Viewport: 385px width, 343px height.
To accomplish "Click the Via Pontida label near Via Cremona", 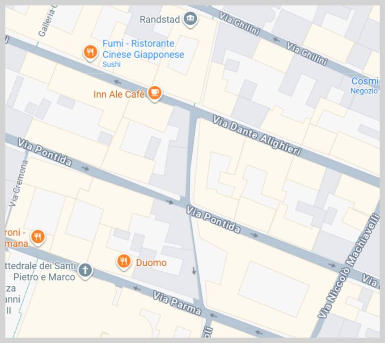I will tap(45, 152).
